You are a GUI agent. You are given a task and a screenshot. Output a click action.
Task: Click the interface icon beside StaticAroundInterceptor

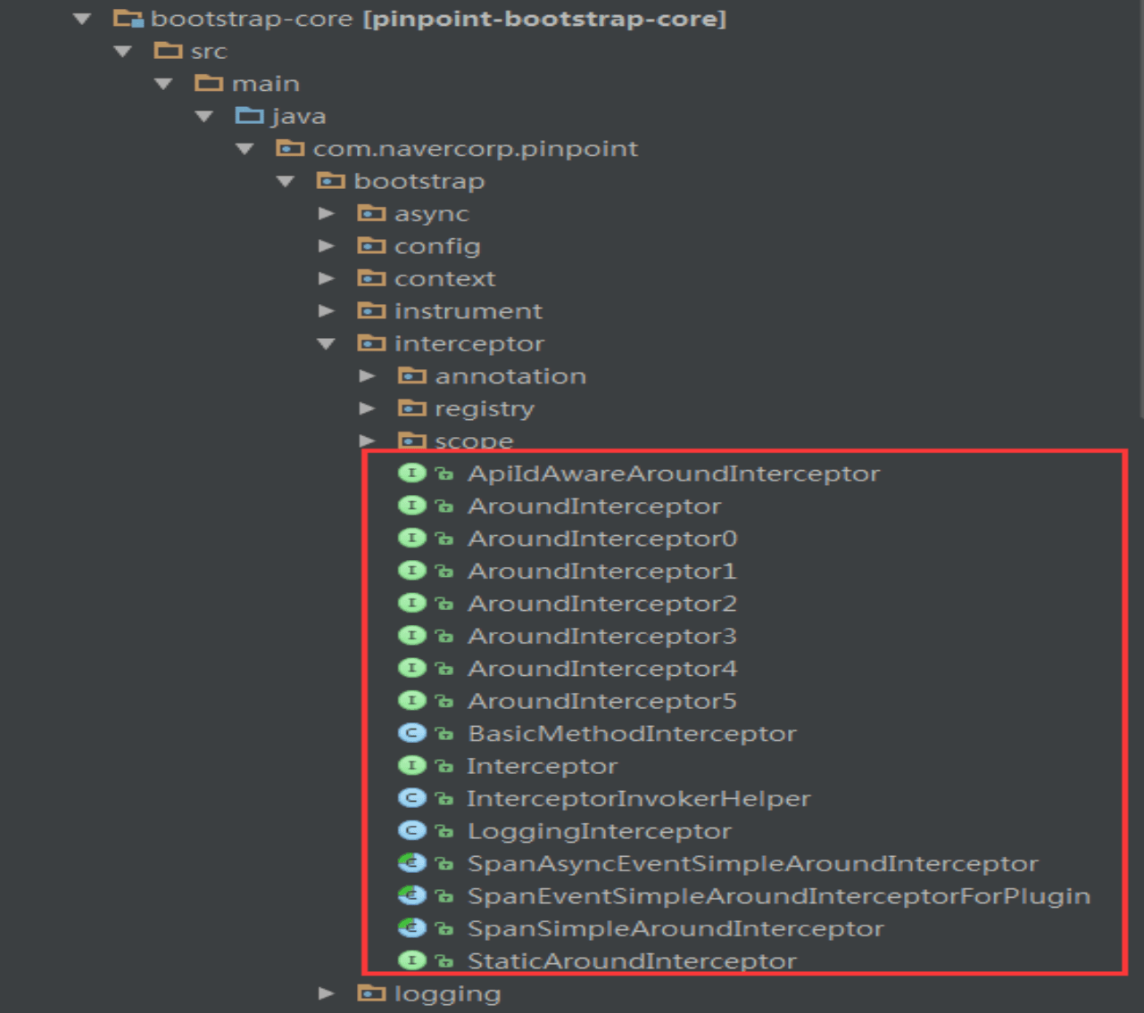coord(411,960)
